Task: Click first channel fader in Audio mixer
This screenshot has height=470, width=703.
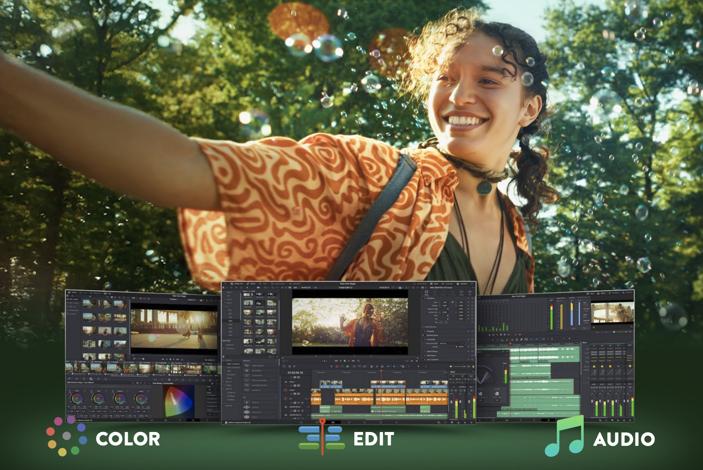Action: coord(592,401)
